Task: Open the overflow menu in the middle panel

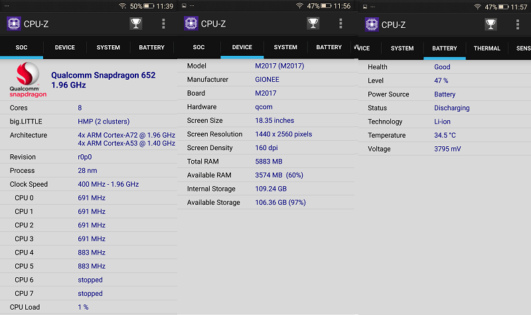Action: click(x=341, y=23)
